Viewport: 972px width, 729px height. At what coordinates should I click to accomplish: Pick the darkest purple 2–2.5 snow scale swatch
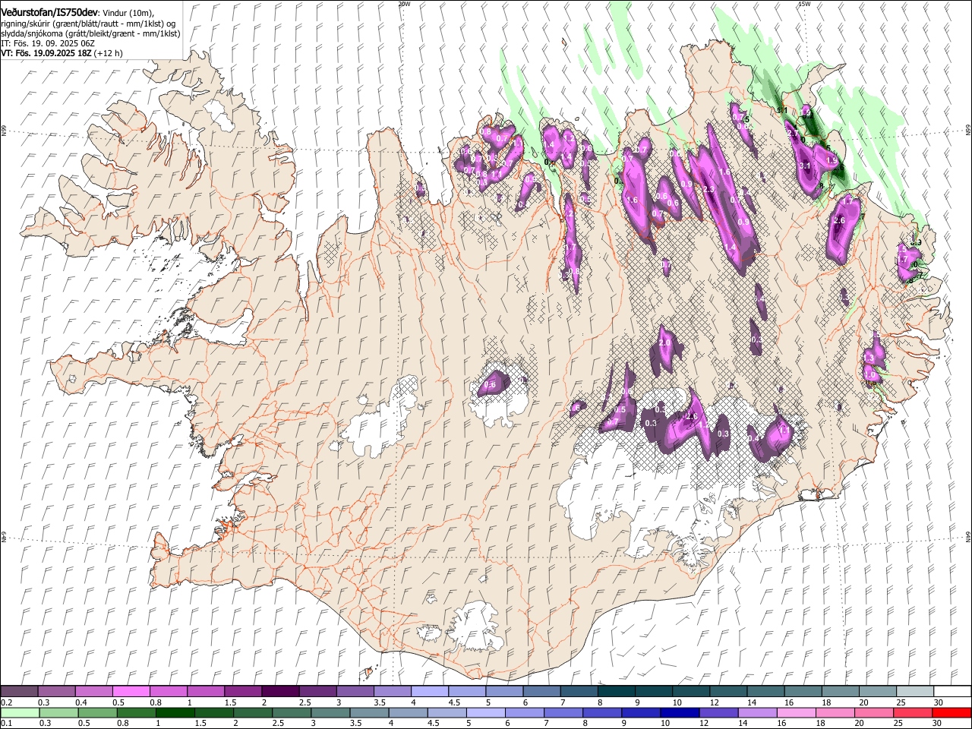[x=279, y=692]
